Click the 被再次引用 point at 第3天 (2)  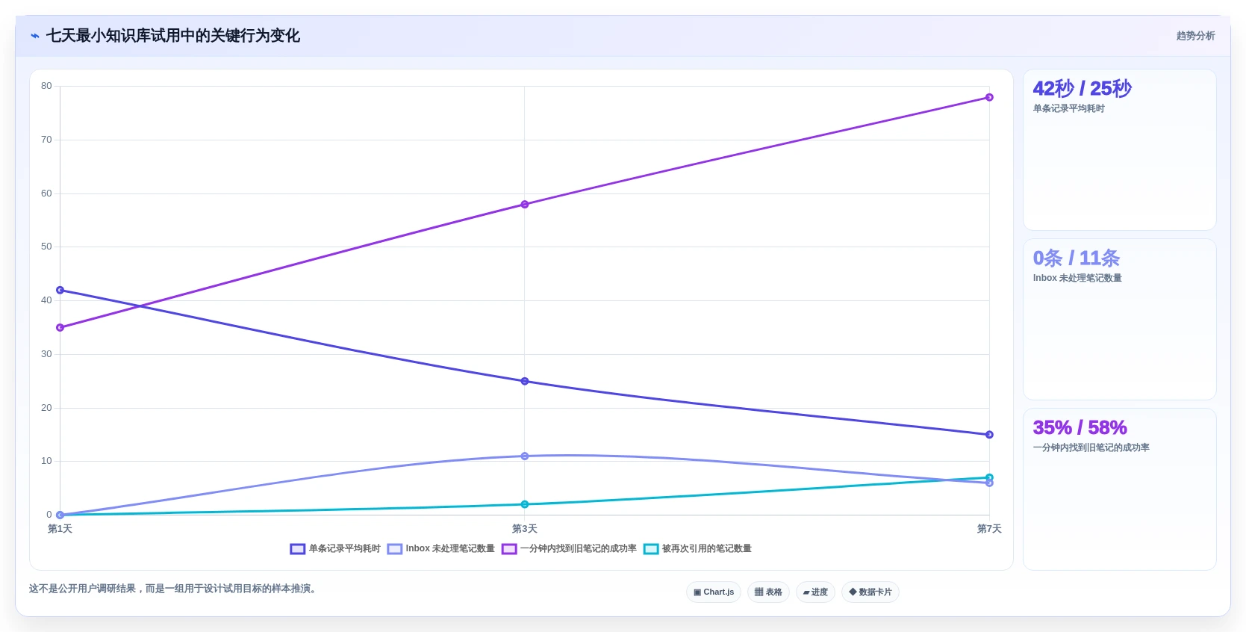click(525, 504)
